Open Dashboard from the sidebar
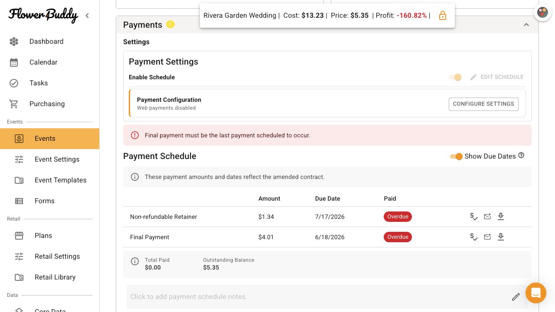The image size is (555, 312). pos(50,42)
